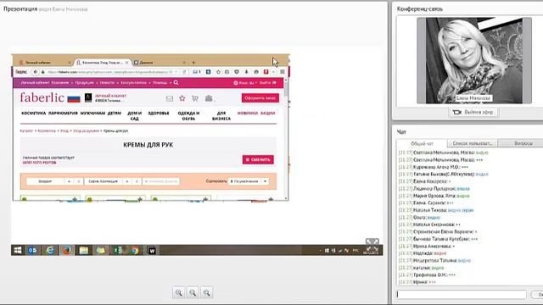The image size is (543, 305).
Task: Switch to Firefox in the shared taskbar
Action: [66, 250]
